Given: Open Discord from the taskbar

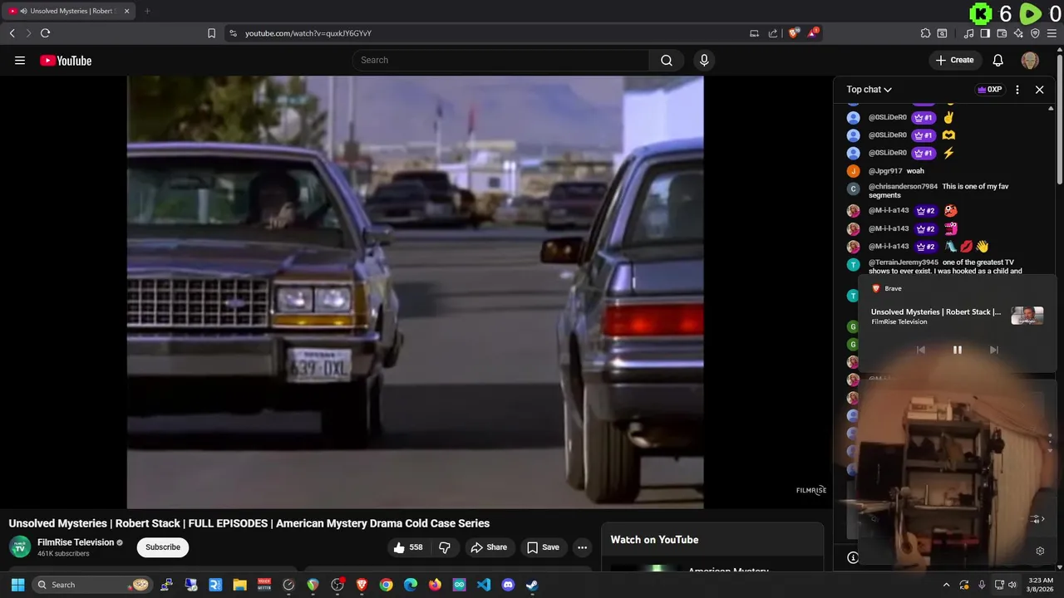Looking at the screenshot, I should point(508,585).
